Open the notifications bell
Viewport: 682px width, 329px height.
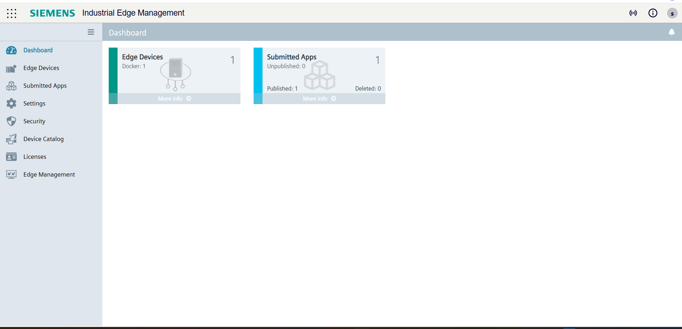coord(672,32)
